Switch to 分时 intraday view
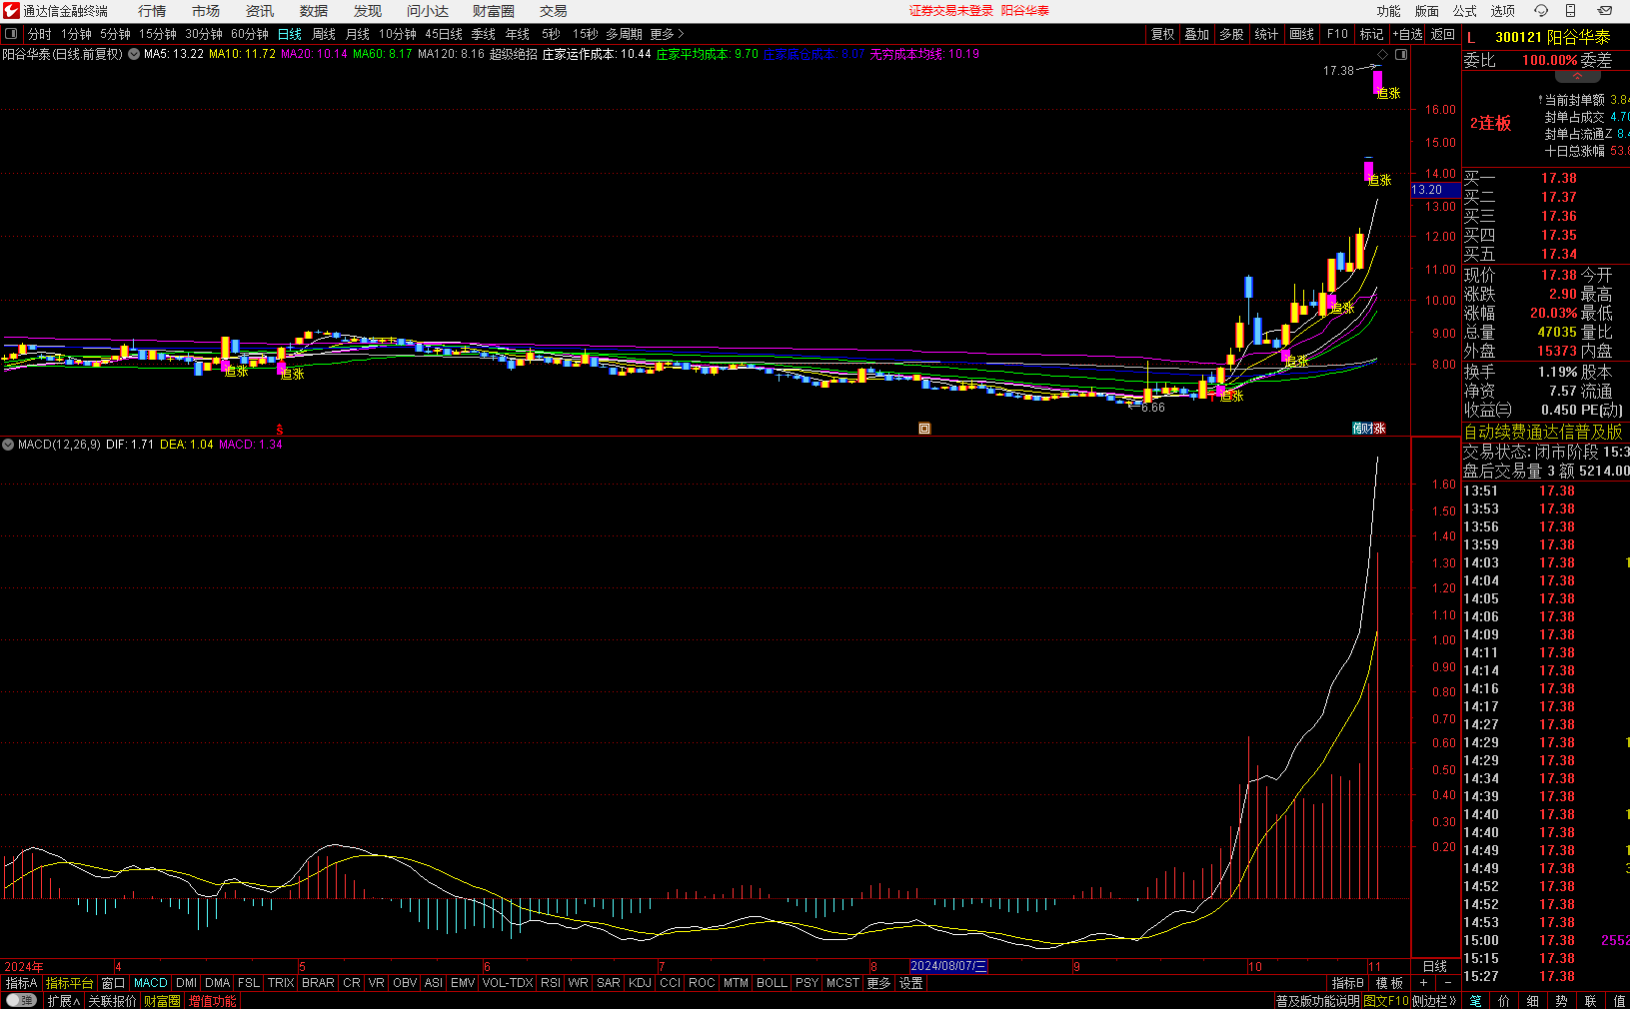This screenshot has height=1009, width=1630. pos(40,34)
